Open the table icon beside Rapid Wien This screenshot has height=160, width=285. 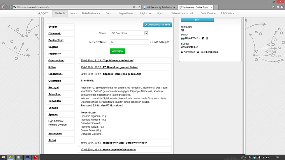point(207,38)
